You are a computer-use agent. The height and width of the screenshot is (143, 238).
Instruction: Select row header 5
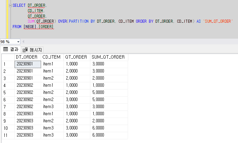[x=8, y=93]
